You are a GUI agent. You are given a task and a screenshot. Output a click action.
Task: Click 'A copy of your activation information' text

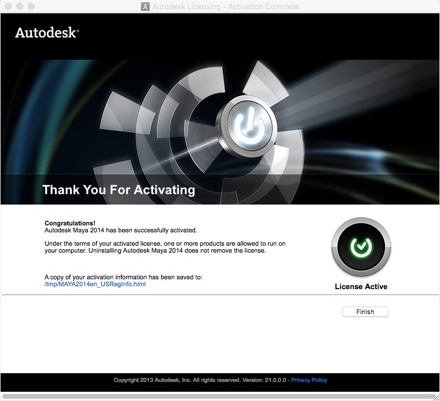(x=123, y=277)
